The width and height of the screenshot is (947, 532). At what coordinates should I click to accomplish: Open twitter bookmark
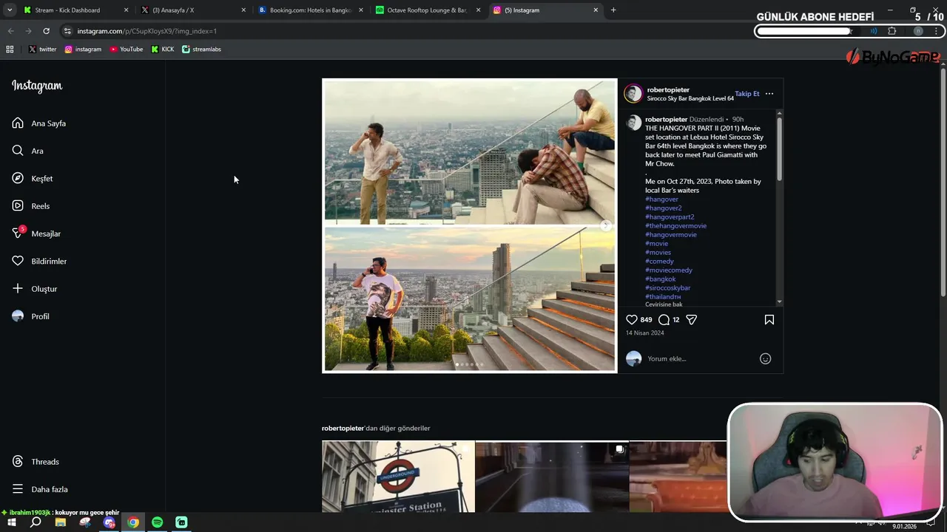[x=42, y=50]
